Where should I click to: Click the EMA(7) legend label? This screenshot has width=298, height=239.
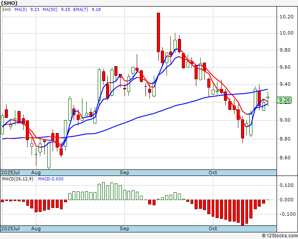(x=81, y=10)
